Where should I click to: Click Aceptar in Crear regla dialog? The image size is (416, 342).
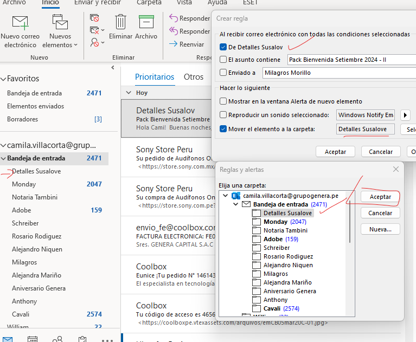pyautogui.click(x=335, y=152)
